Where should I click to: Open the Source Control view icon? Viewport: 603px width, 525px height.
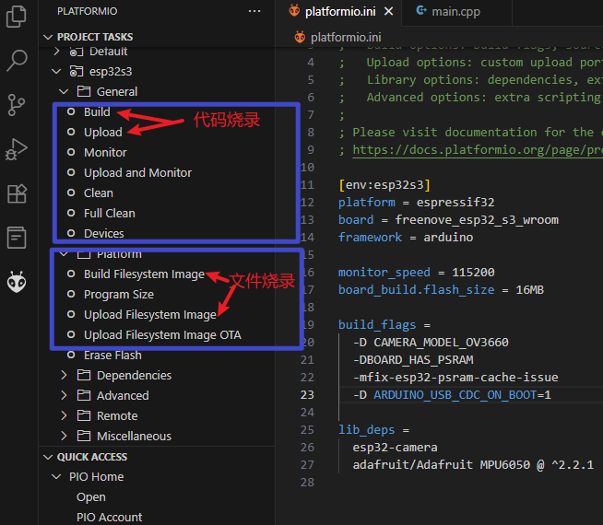tap(17, 105)
